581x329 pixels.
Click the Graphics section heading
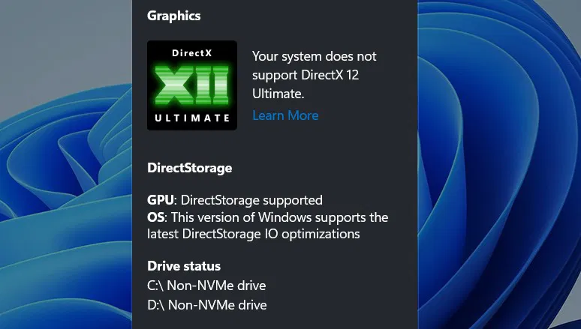coord(174,15)
